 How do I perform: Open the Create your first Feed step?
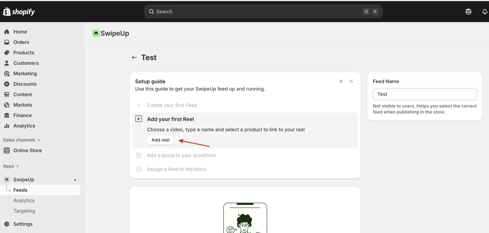pyautogui.click(x=172, y=105)
